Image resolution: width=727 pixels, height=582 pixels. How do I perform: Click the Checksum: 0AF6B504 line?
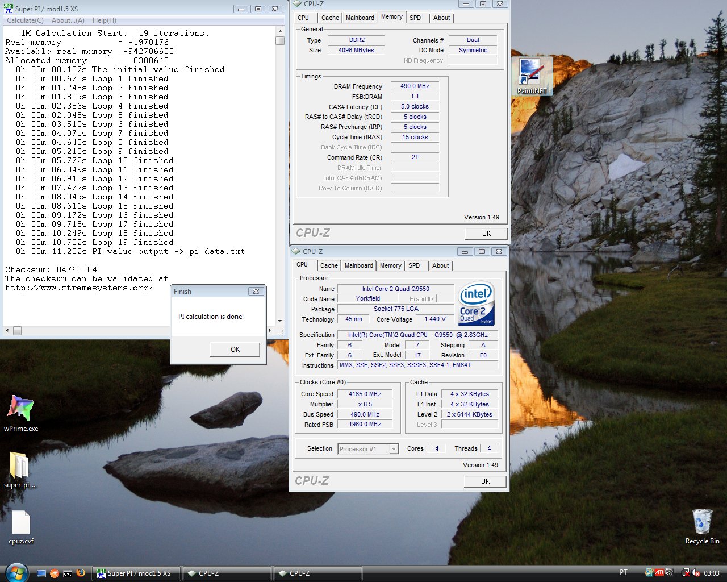click(51, 269)
